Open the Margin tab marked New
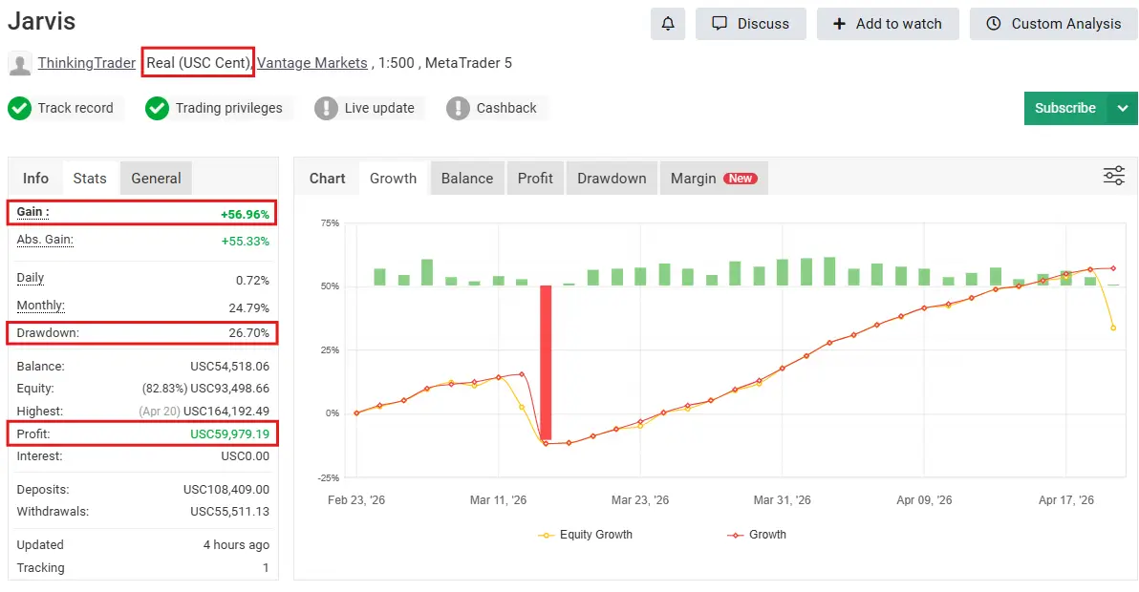This screenshot has height=592, width=1139. pos(712,179)
